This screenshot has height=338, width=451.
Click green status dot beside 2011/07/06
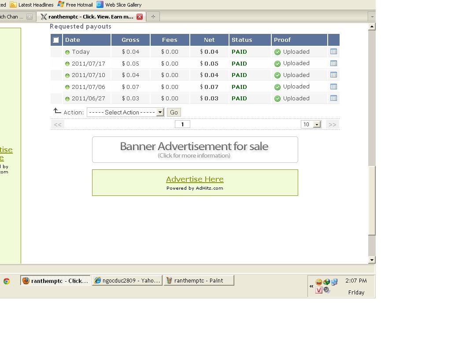67,87
